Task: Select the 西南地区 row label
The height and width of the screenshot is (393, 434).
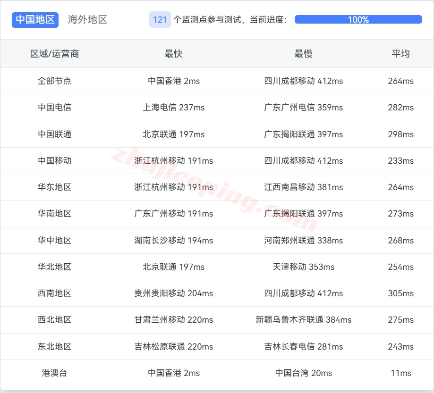Action: (54, 293)
